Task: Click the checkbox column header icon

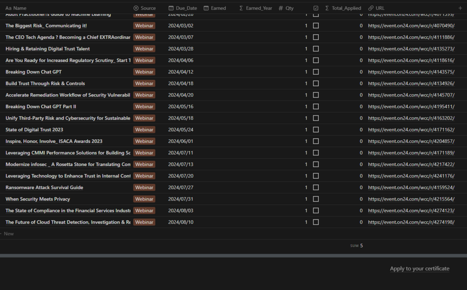Action: tap(316, 8)
